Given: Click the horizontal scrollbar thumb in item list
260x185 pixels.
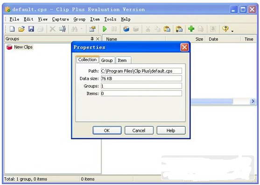Looking at the screenshot, I should pyautogui.click(x=211, y=101).
